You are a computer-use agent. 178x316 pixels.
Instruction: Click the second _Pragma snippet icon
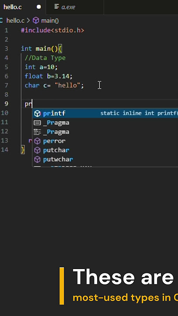click(37, 132)
